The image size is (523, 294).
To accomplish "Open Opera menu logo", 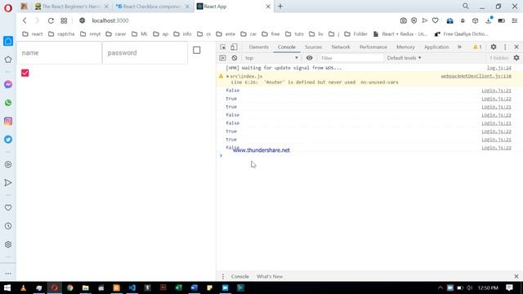I will point(8,7).
